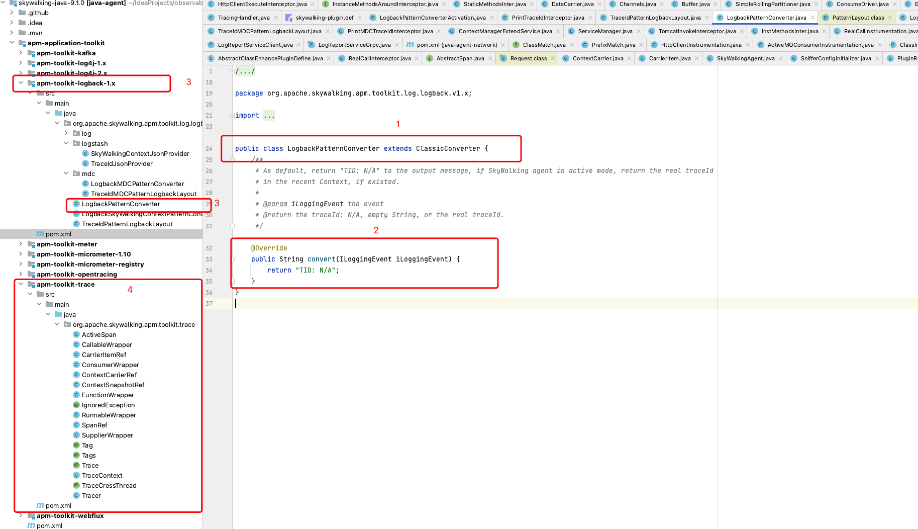Select the TraceContext class in tree
The image size is (918, 529).
[x=102, y=475]
